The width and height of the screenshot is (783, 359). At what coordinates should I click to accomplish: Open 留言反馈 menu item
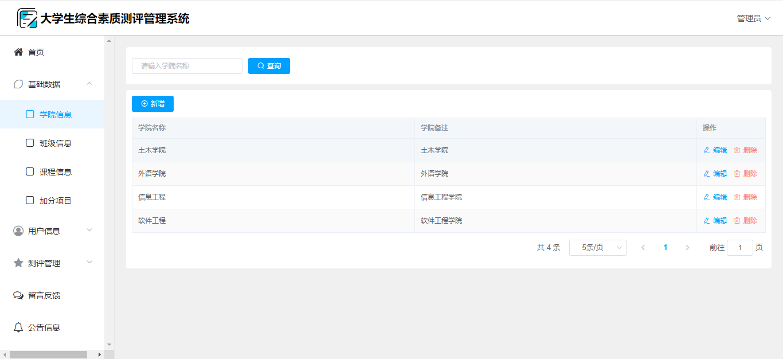52,295
